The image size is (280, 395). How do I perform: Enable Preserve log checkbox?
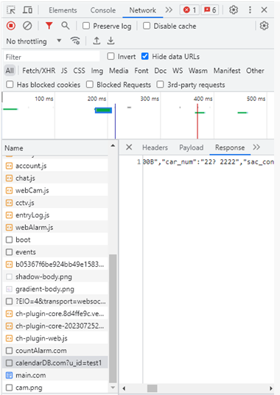point(86,26)
